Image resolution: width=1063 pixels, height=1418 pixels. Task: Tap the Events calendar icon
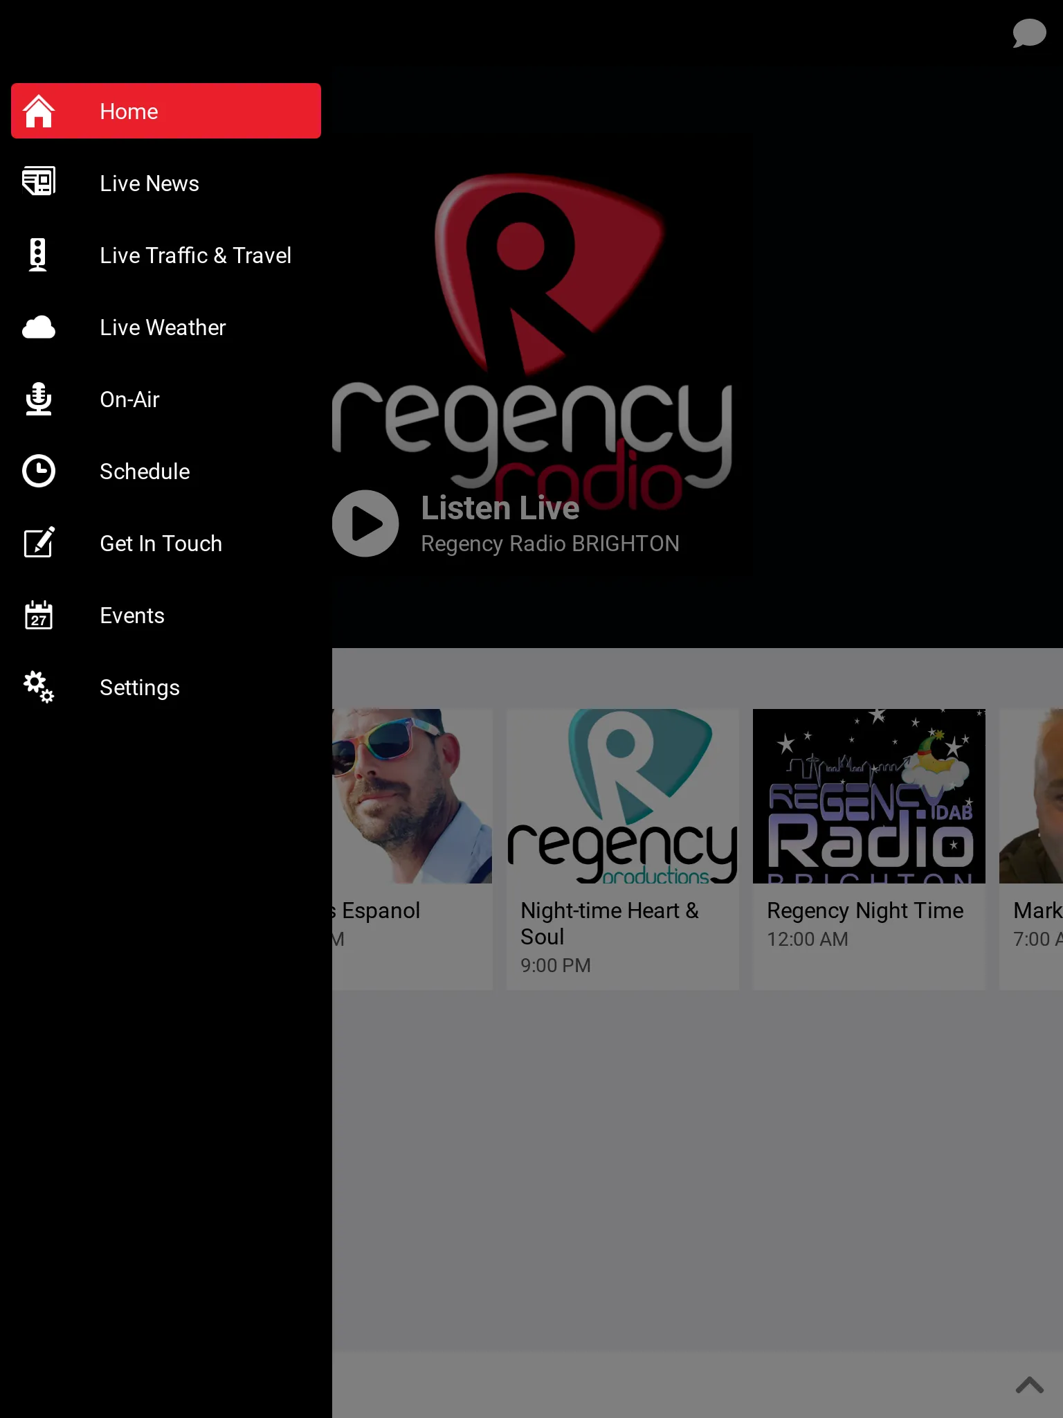click(x=39, y=615)
